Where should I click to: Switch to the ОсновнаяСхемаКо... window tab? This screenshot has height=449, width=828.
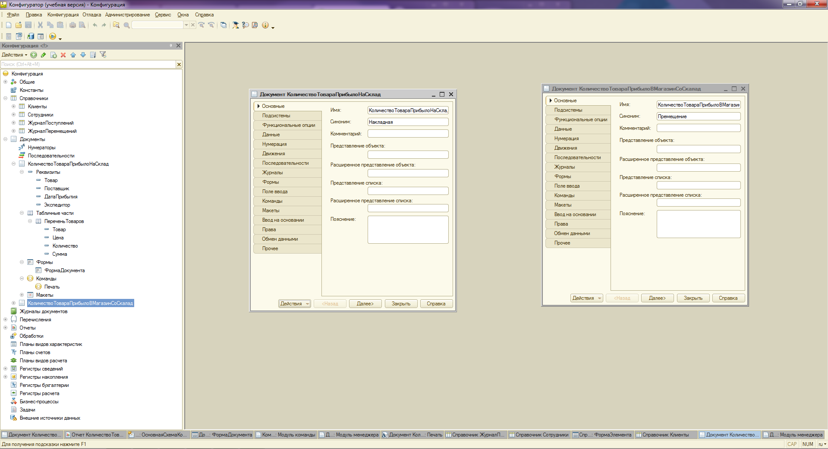click(x=158, y=435)
